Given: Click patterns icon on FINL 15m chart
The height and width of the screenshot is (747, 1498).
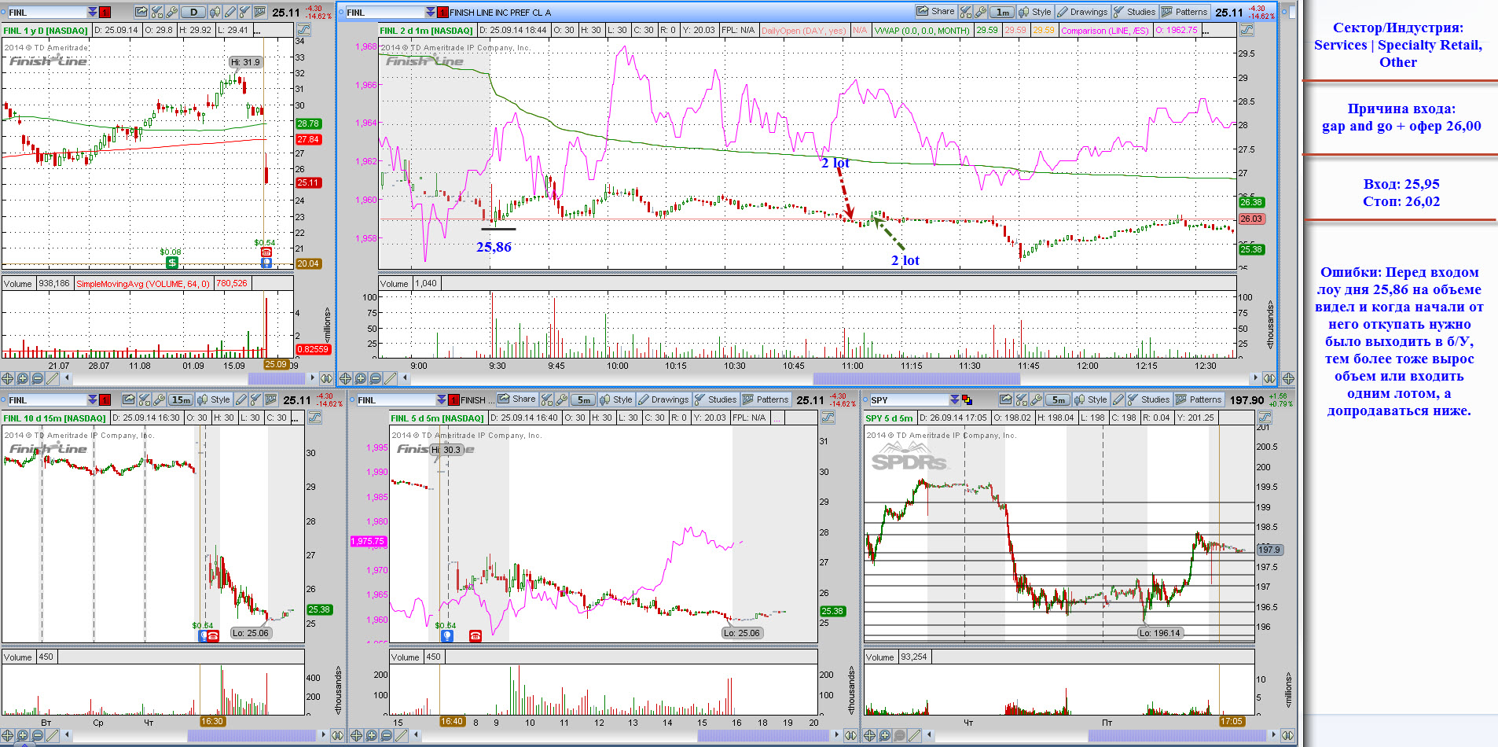Looking at the screenshot, I should tap(270, 399).
